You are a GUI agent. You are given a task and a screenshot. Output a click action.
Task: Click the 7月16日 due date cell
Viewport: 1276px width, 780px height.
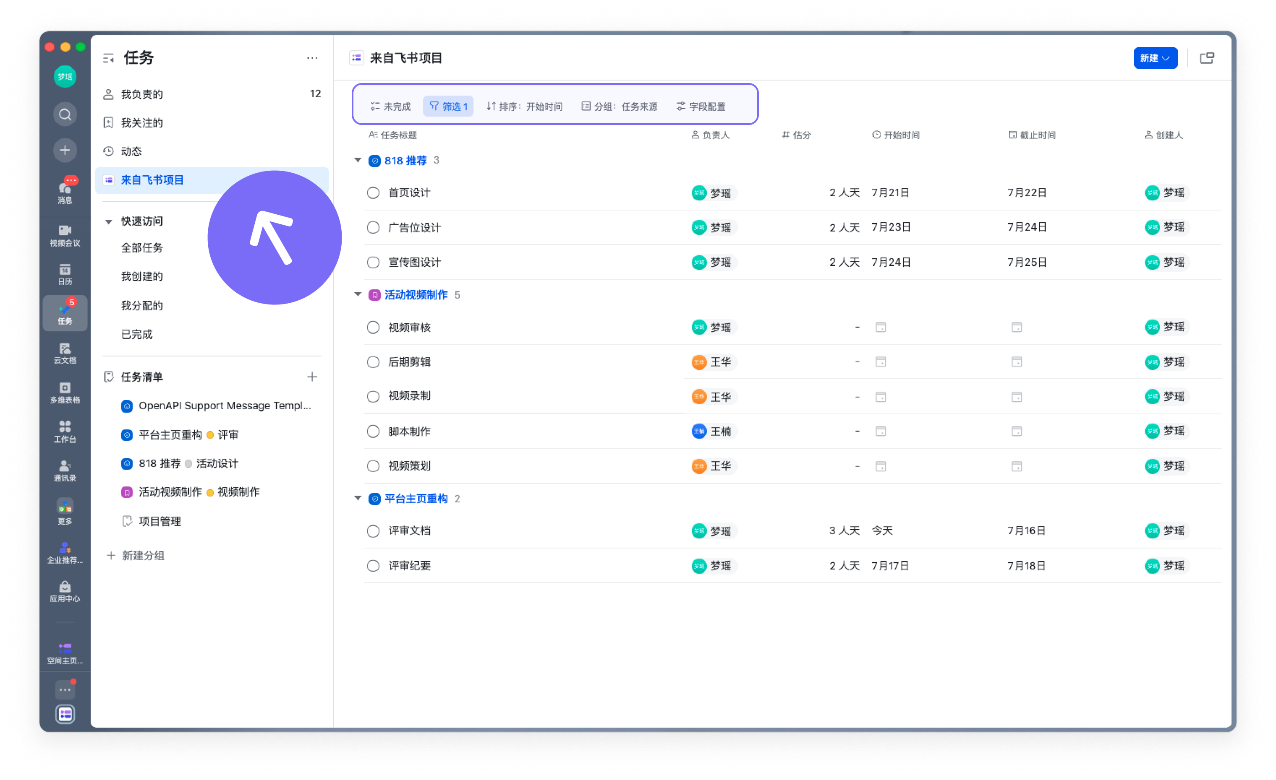1026,530
